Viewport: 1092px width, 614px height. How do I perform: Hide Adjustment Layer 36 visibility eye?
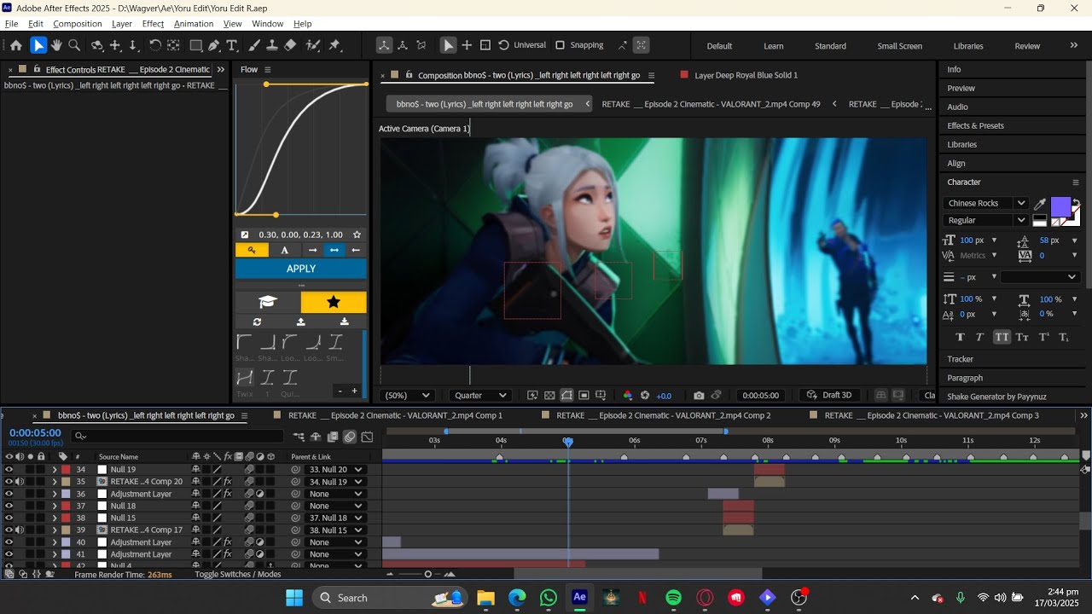9,494
